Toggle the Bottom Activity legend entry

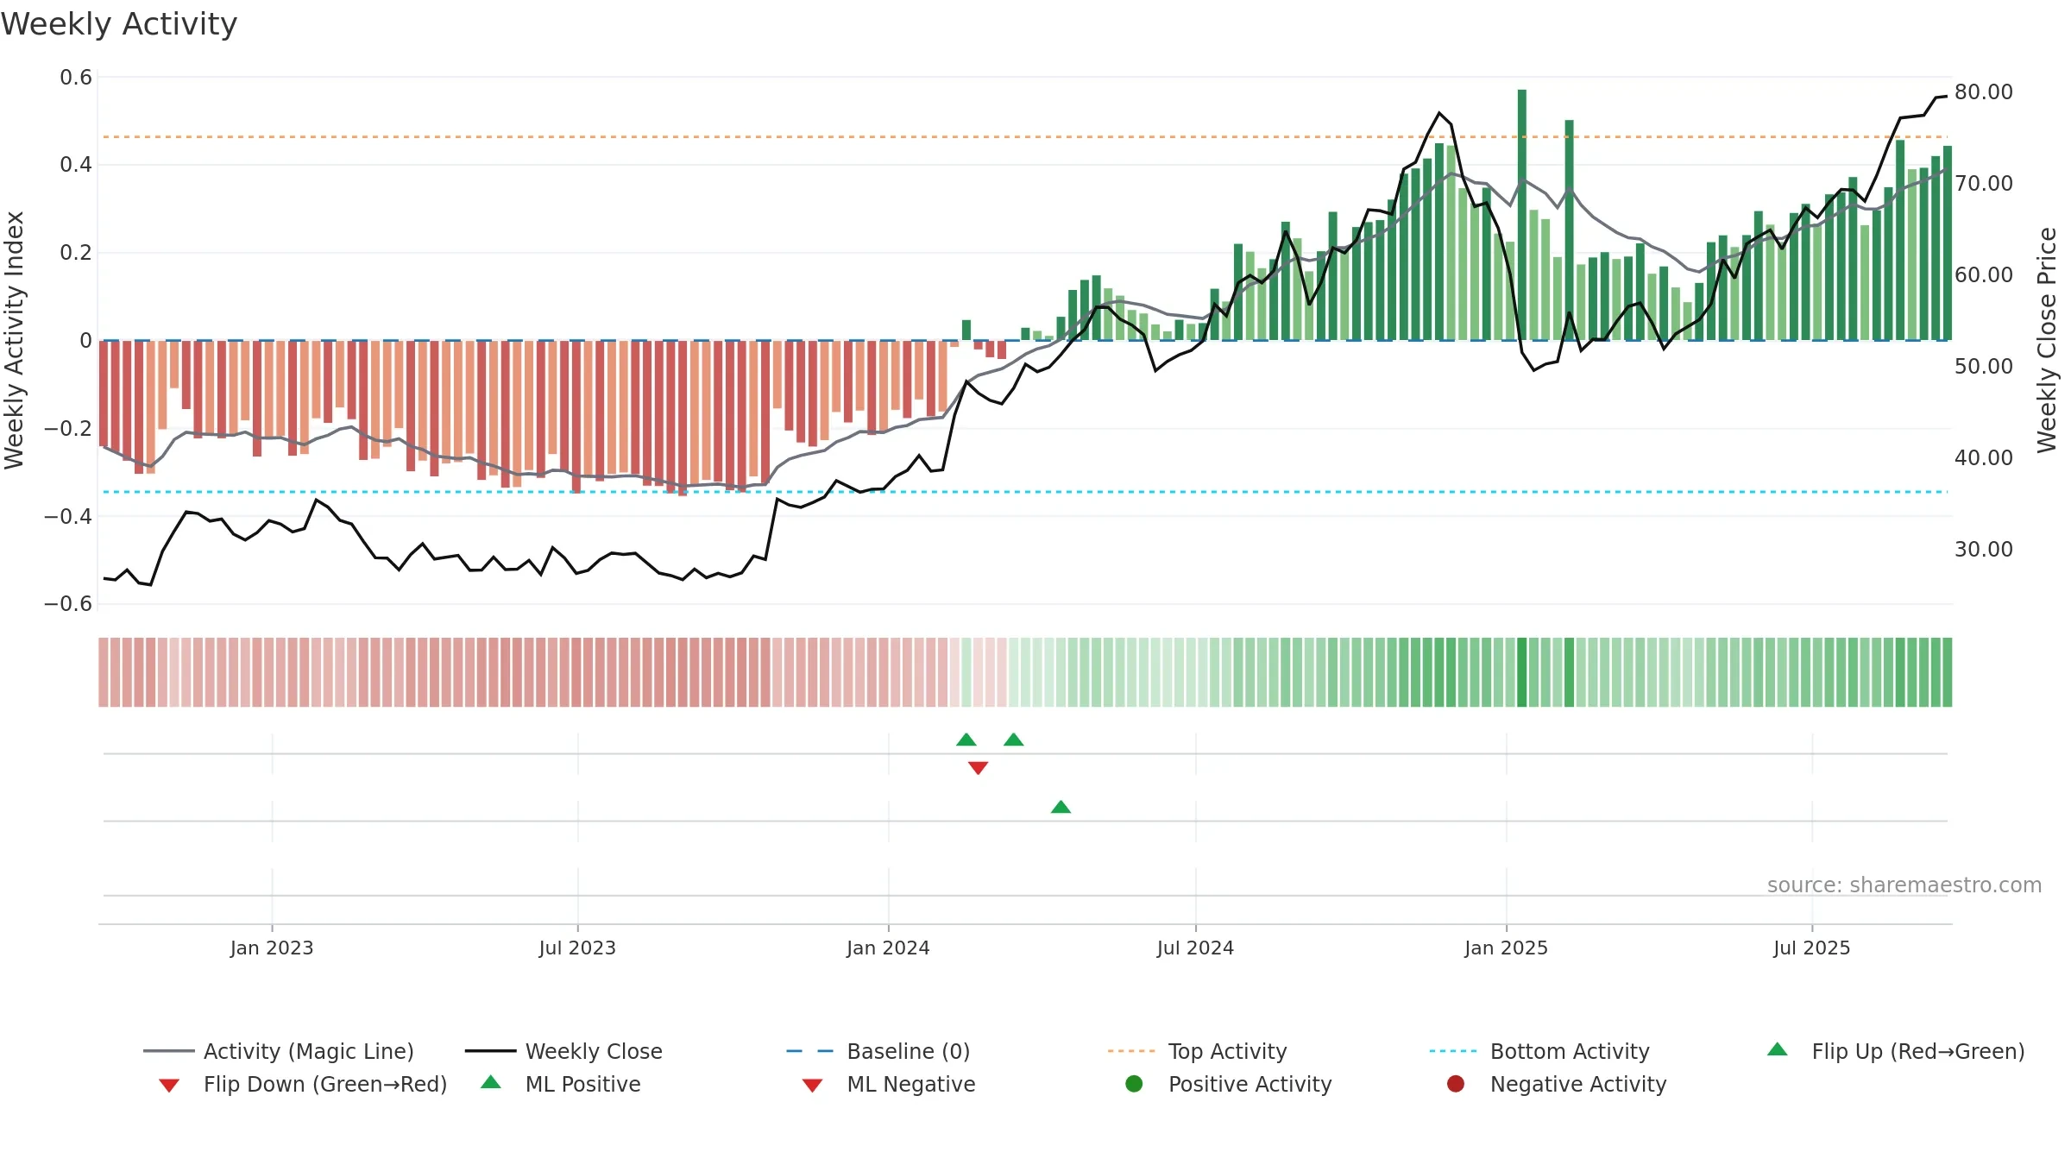[1539, 1051]
